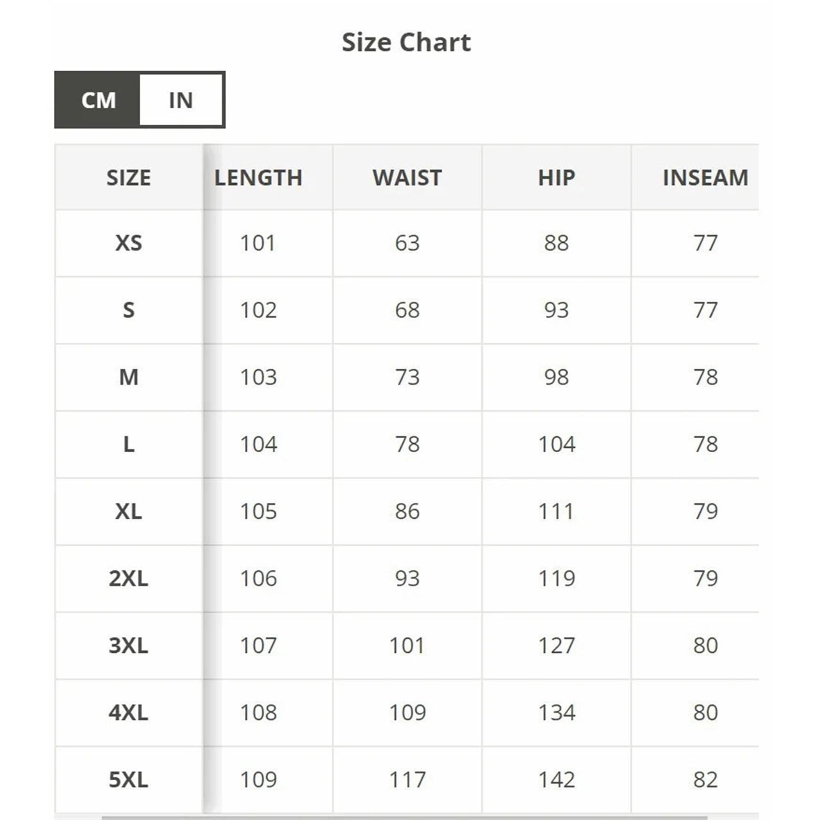Click the SIZE column header
The width and height of the screenshot is (820, 820).
pos(129,178)
